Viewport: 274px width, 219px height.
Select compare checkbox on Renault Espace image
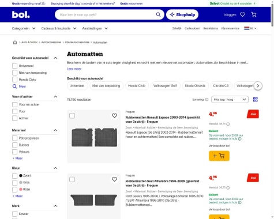[72, 116]
